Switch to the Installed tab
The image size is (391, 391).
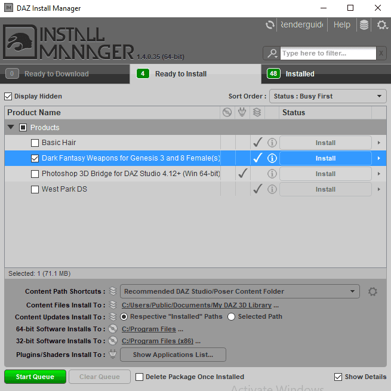tap(326, 74)
